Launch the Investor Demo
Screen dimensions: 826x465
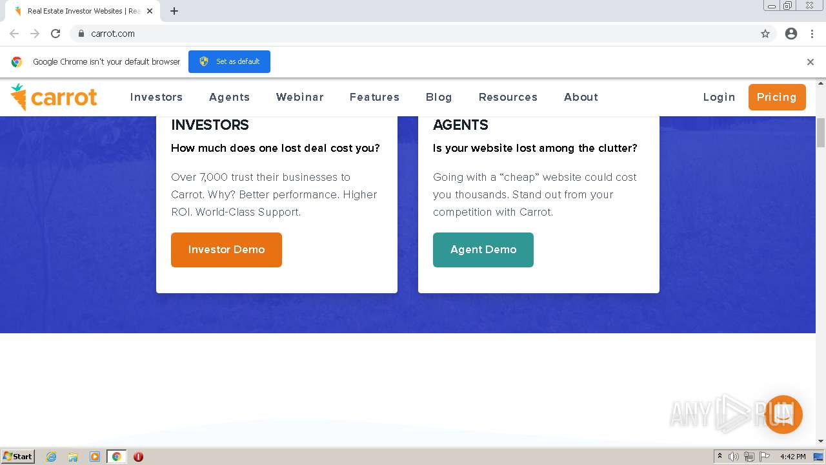pyautogui.click(x=227, y=250)
